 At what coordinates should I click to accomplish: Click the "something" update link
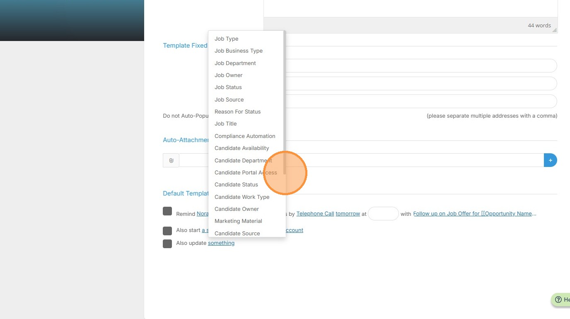[x=221, y=243]
